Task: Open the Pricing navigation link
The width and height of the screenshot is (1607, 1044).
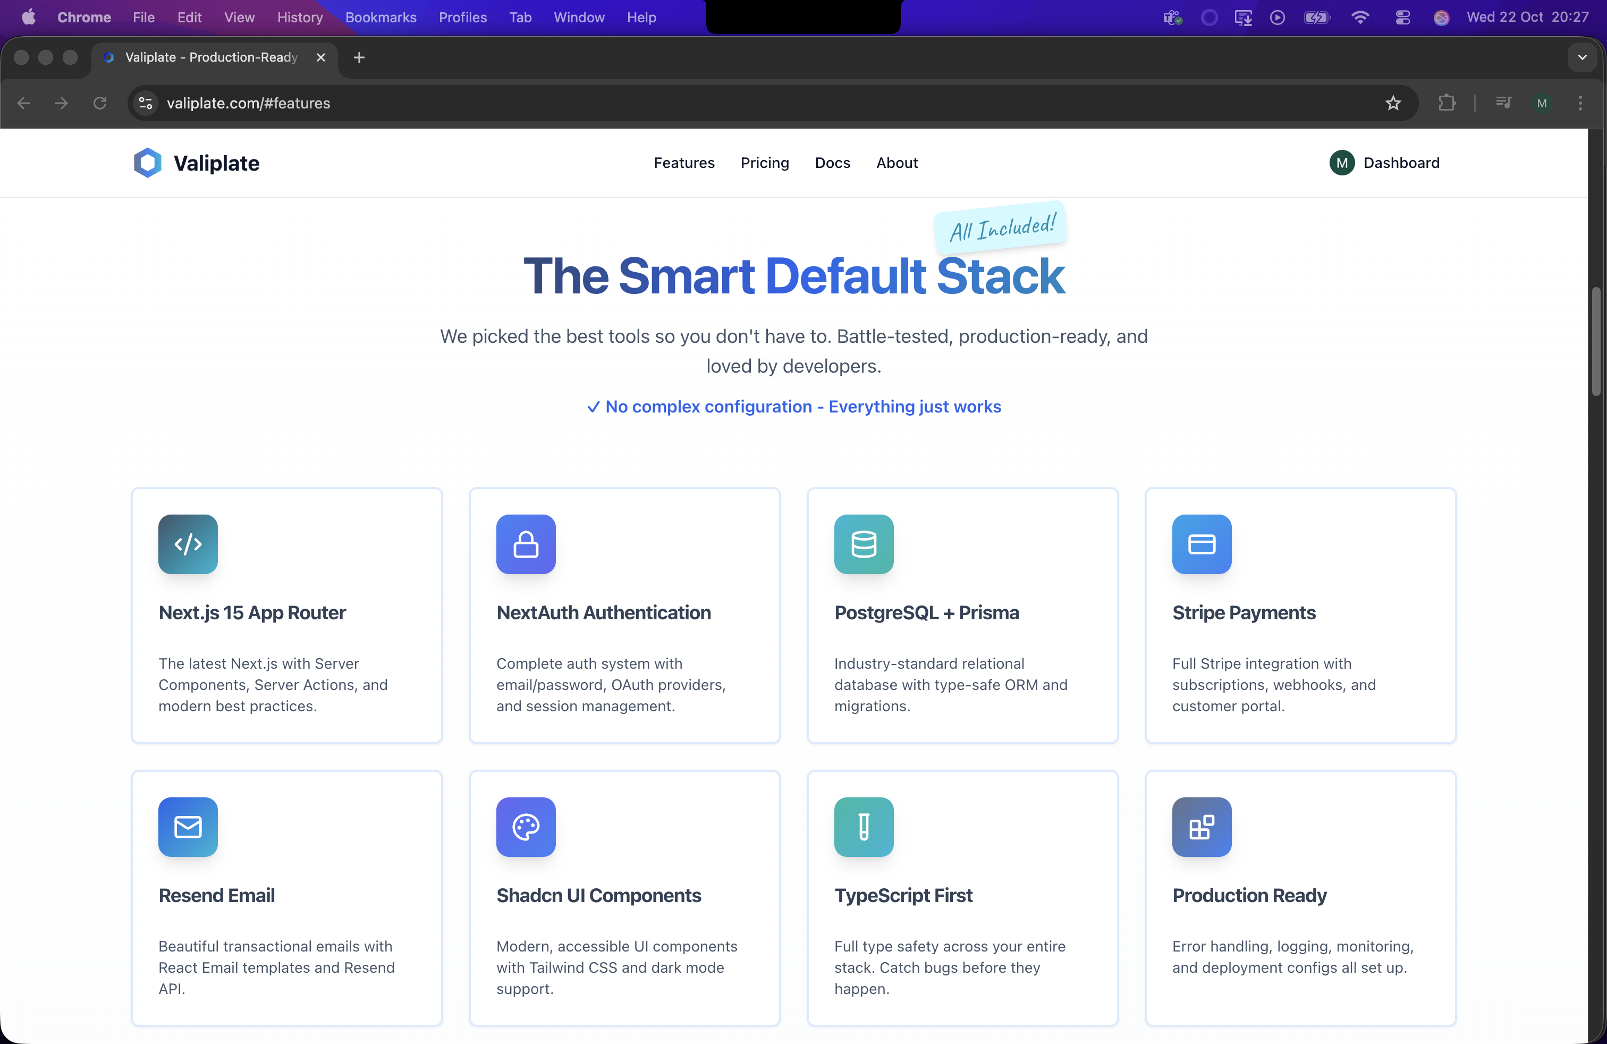Action: point(764,163)
